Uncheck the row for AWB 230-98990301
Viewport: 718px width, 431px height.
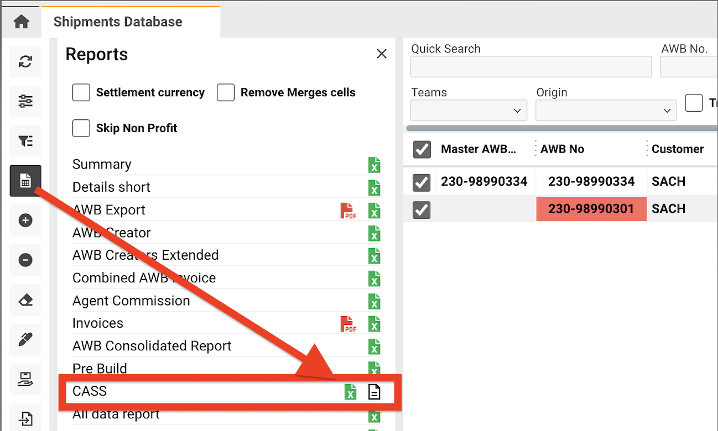coord(422,209)
